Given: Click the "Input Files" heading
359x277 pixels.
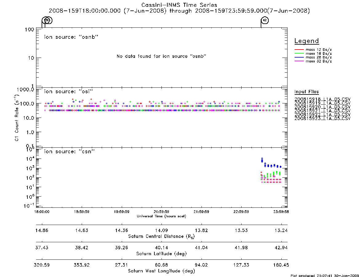Looking at the screenshot, I should coord(307,92).
